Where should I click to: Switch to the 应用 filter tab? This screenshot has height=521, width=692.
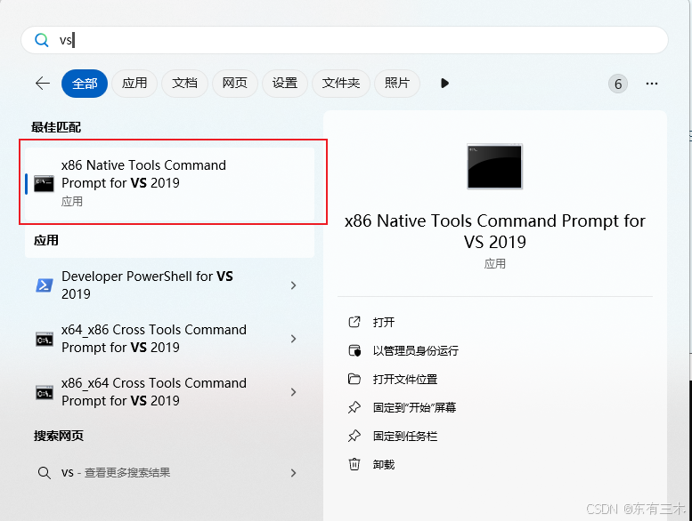click(134, 84)
